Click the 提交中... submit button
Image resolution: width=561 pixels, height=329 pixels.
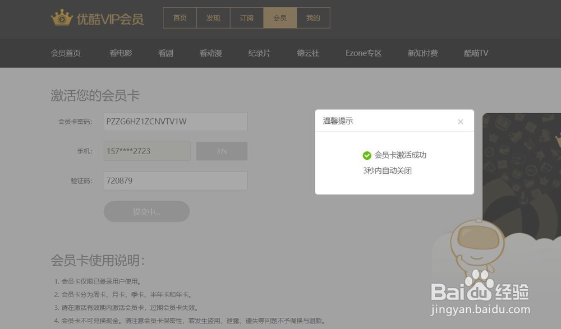pyautogui.click(x=146, y=211)
